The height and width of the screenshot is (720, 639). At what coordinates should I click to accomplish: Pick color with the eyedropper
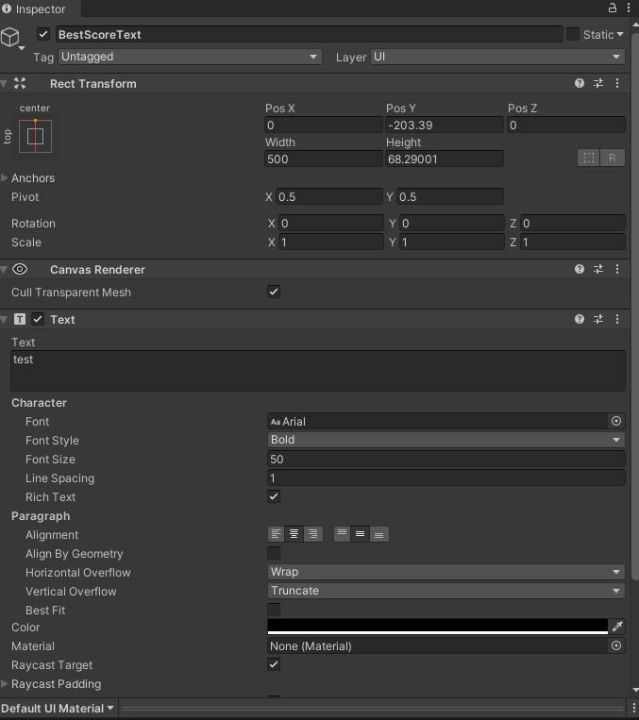coord(617,627)
